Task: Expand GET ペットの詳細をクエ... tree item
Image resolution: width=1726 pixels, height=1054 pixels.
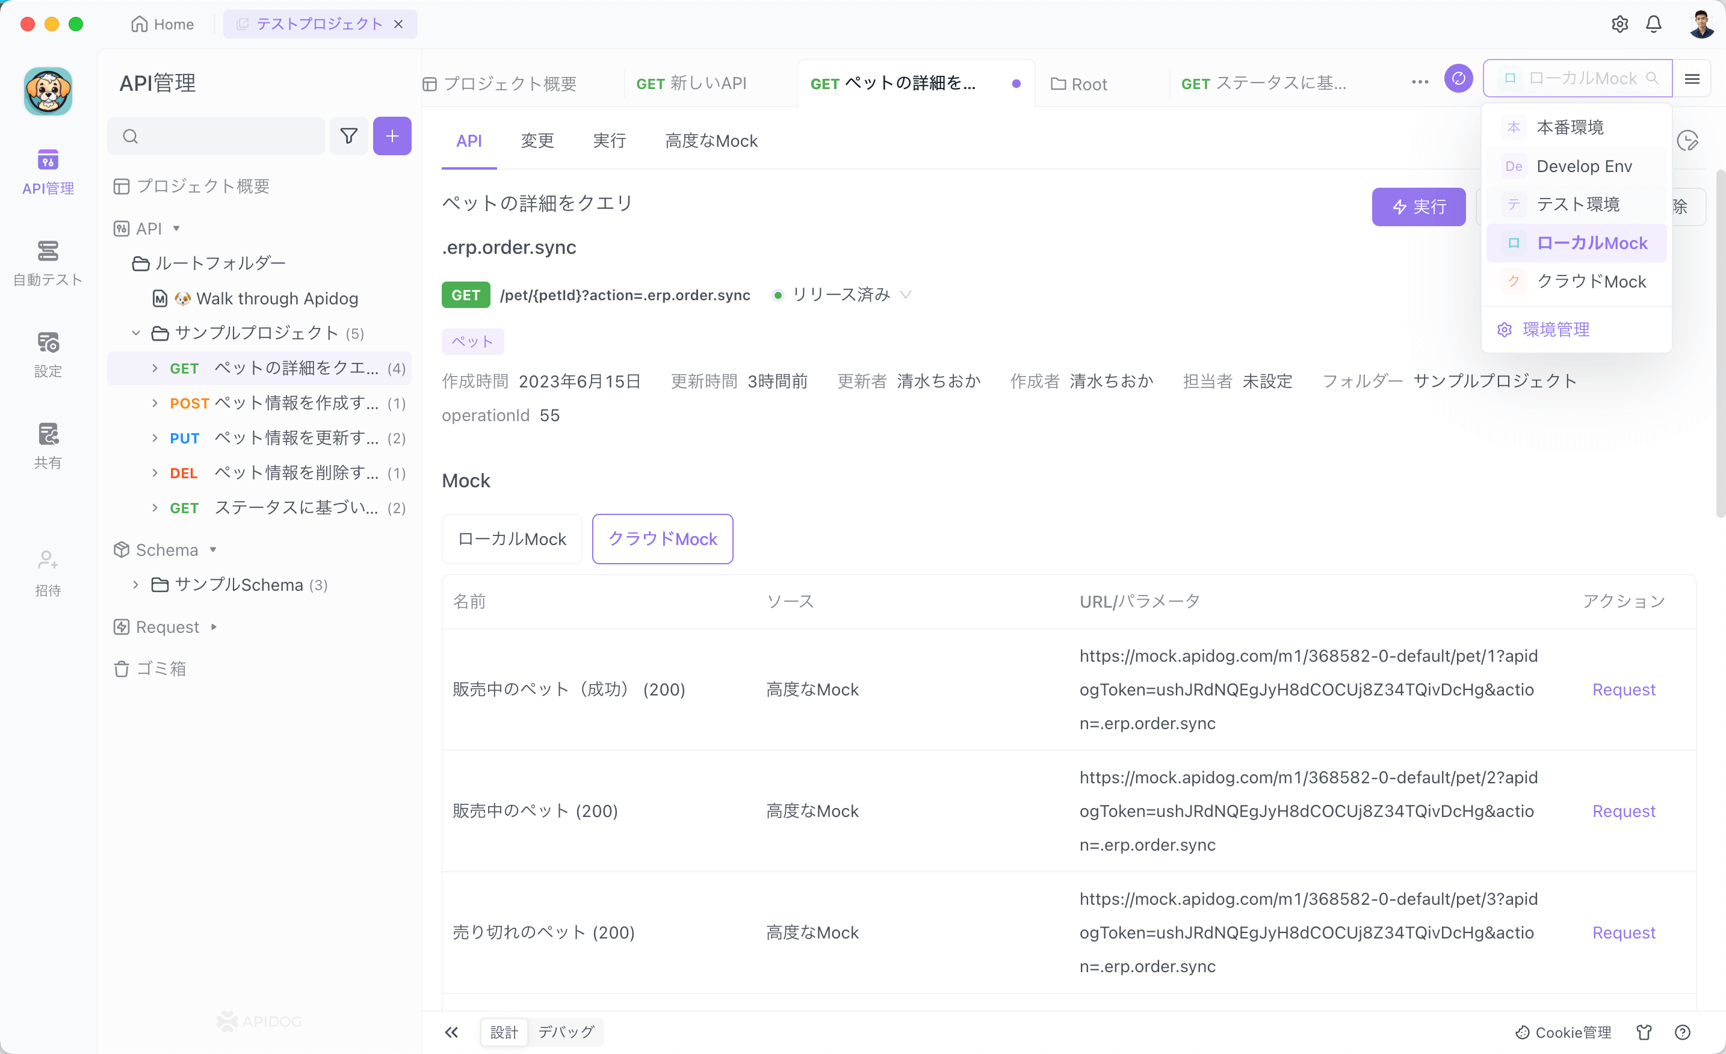Action: 155,368
